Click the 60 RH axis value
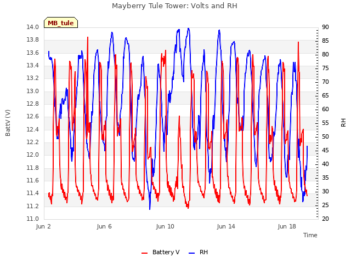351x263 pixels. point(325,110)
